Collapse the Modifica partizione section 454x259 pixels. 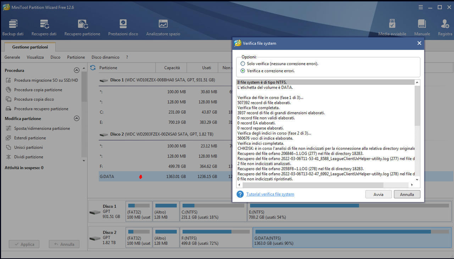click(76, 118)
